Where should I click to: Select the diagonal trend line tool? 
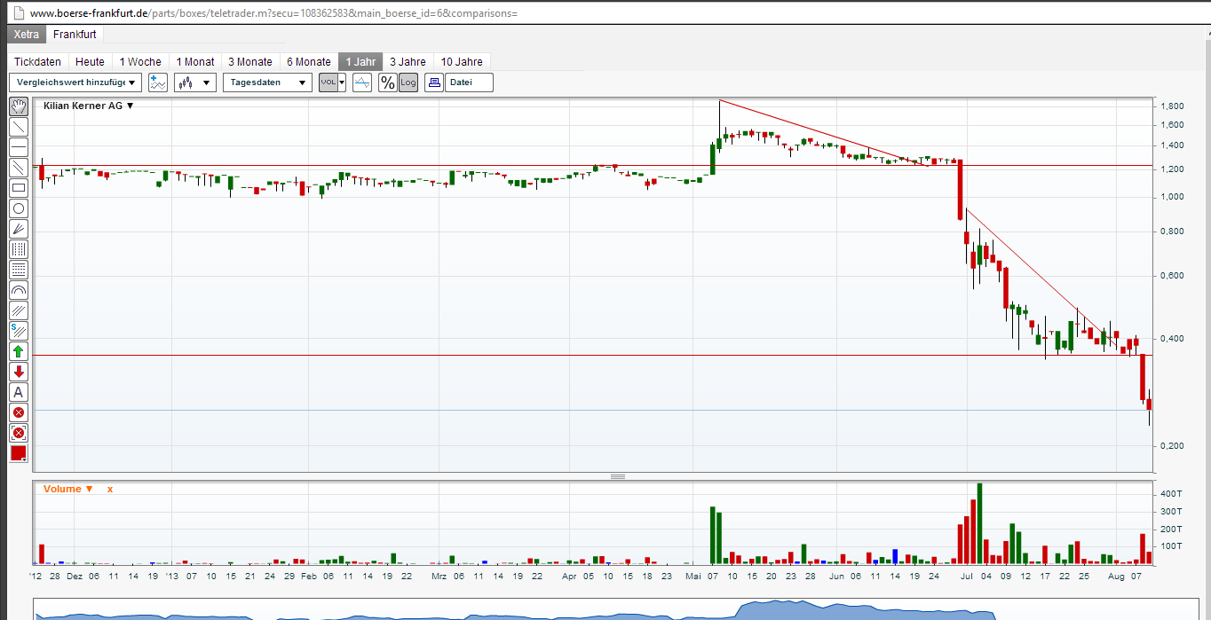click(x=19, y=127)
